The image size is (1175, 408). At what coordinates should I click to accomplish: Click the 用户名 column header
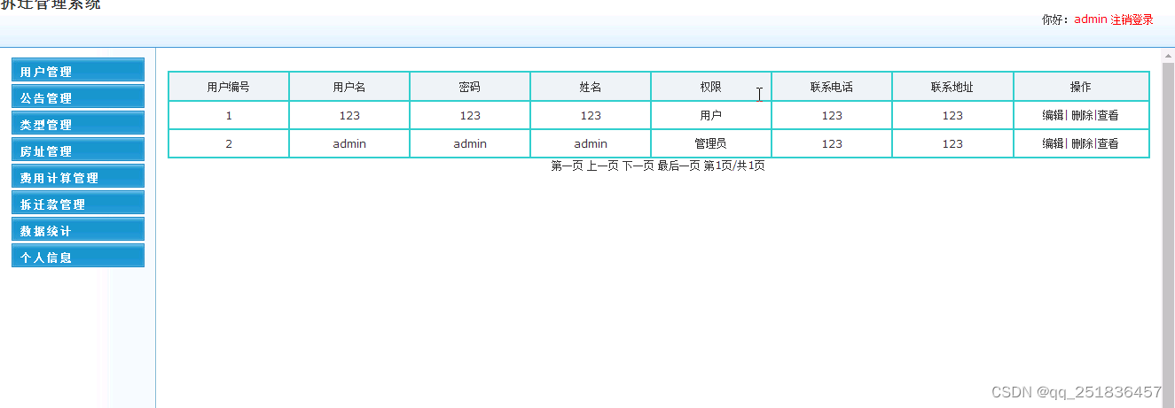click(x=349, y=87)
